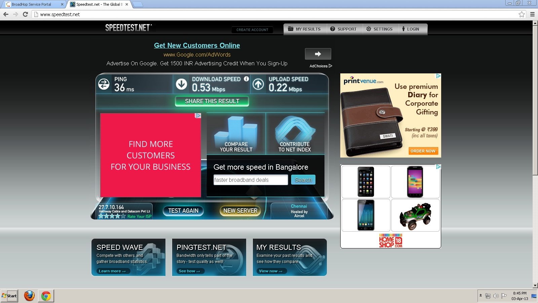Open My Results in top menu

[x=304, y=29]
